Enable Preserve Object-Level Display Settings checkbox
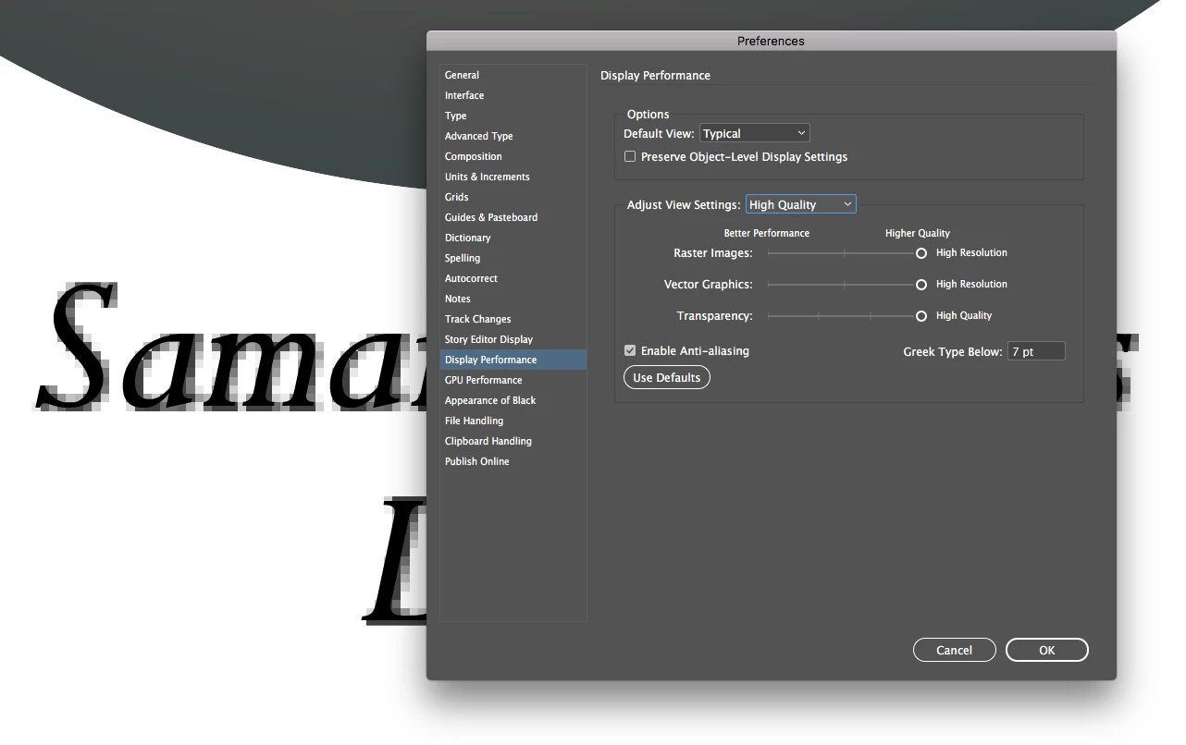The image size is (1186, 745). click(x=630, y=156)
